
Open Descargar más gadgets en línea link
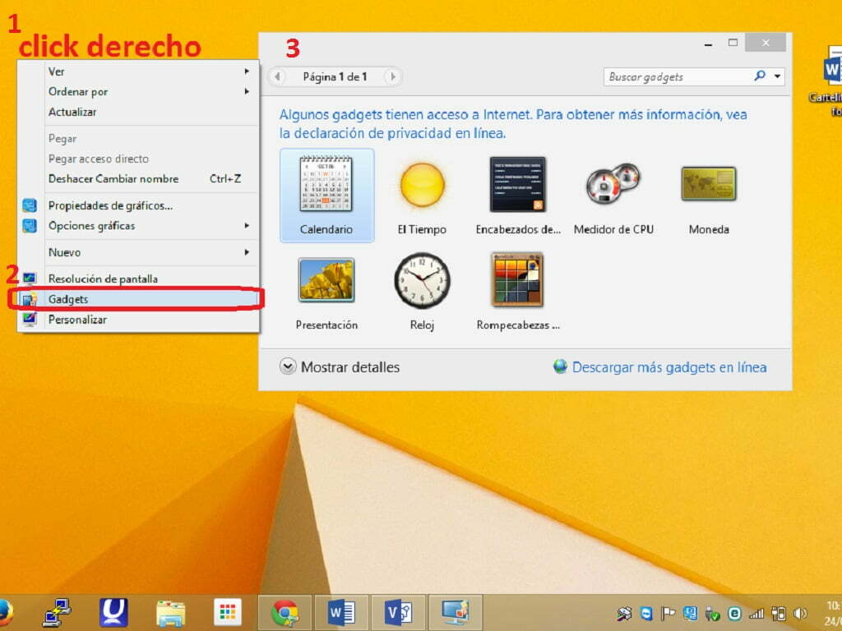[669, 367]
